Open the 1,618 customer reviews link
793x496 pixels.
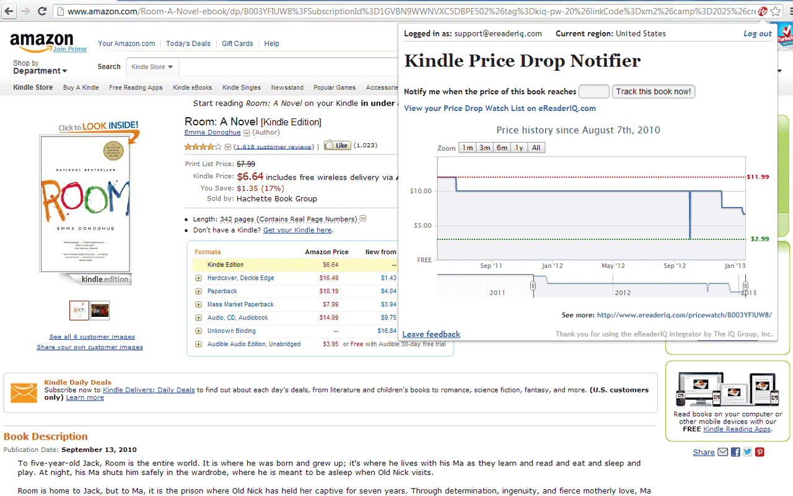tap(274, 147)
